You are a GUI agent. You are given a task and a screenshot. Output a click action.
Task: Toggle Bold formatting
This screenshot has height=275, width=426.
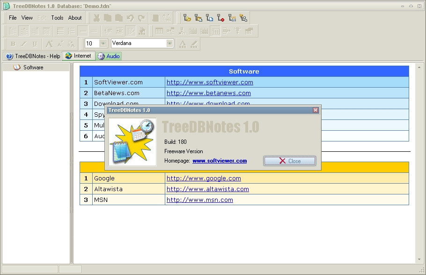coord(13,44)
